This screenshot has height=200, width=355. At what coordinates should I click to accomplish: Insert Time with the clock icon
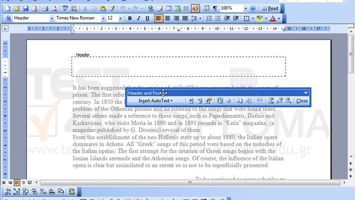[229, 101]
